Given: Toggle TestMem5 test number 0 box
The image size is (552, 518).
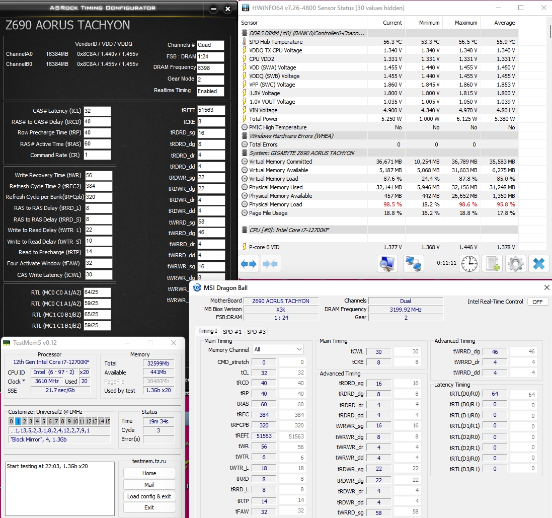Looking at the screenshot, I should point(11,421).
